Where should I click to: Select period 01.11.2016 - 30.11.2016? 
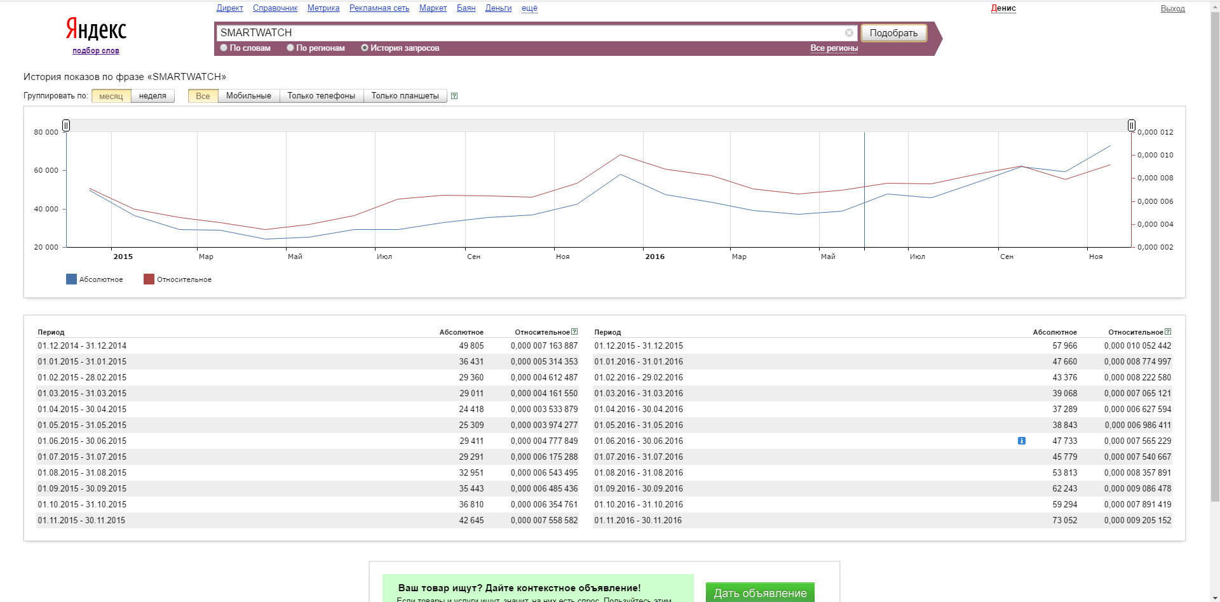[x=638, y=521]
